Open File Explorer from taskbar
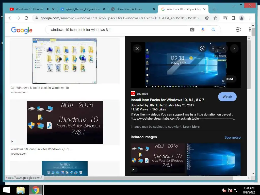 point(21,190)
